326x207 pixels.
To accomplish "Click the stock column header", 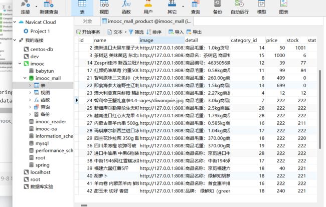I will pyautogui.click(x=296, y=40).
